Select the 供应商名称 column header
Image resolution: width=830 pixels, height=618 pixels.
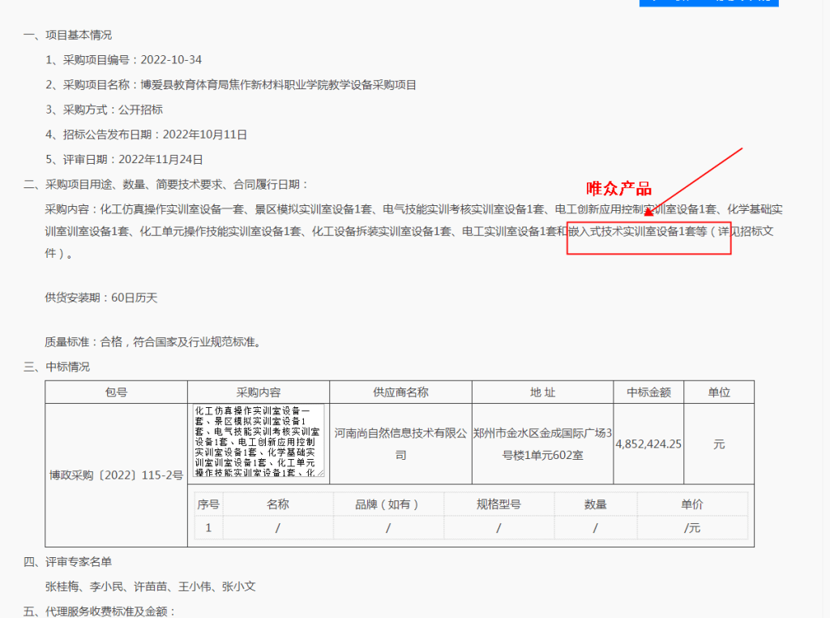click(400, 393)
